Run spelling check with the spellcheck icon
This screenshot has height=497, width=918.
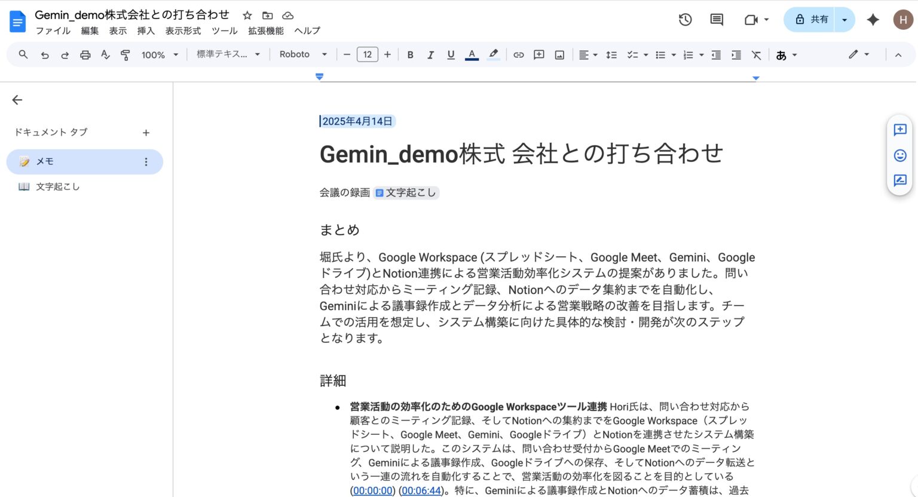[105, 54]
